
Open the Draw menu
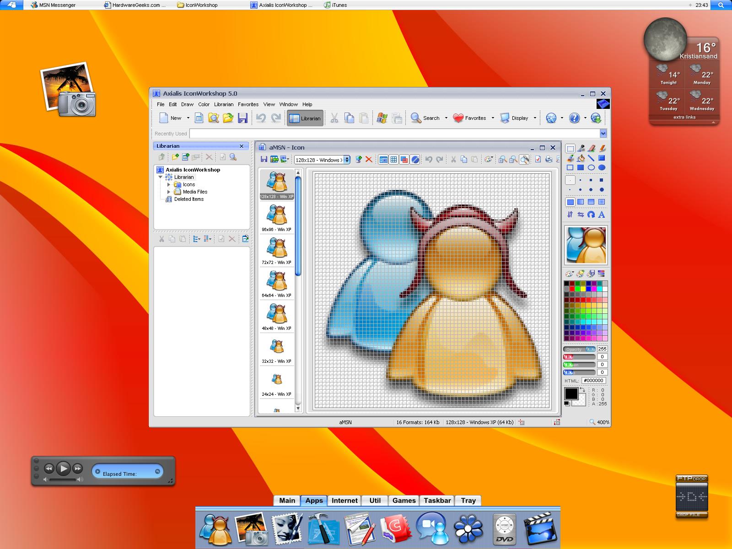[187, 104]
